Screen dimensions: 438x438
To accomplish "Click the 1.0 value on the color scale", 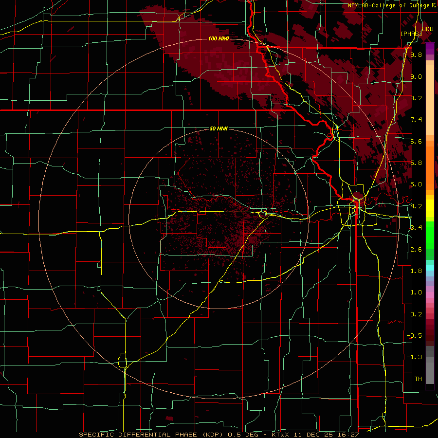I will click(x=416, y=293).
